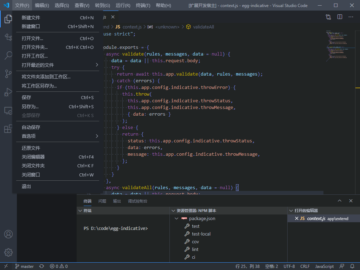
Task: Open the 查看(V) menu
Action: (82, 5)
